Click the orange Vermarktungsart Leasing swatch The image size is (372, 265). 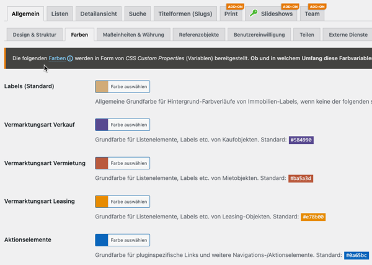pos(102,202)
